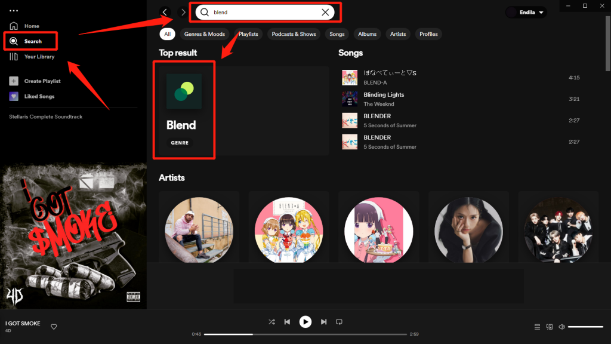Select Genres & Moods filter
611x344 pixels.
[x=205, y=34]
